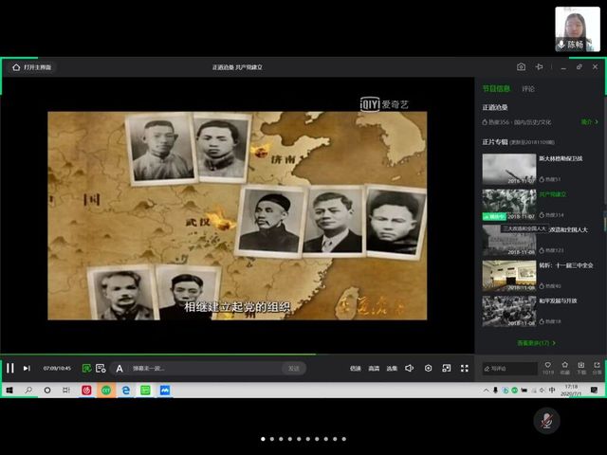The height and width of the screenshot is (455, 607).
Task: Open 斯大林格勒保卫战 video thumbnail
Action: 508,169
